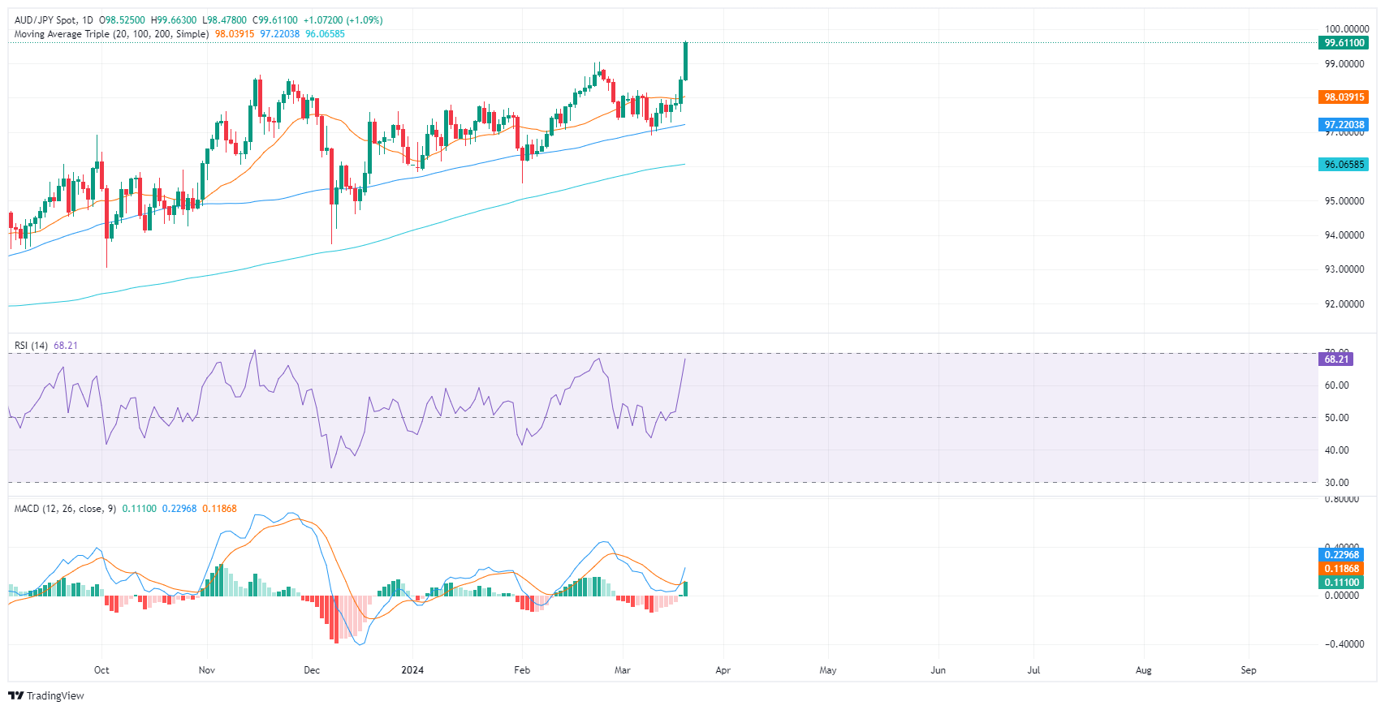
Task: Click the orange 98.03915 moving average tag
Action: [x=1344, y=97]
